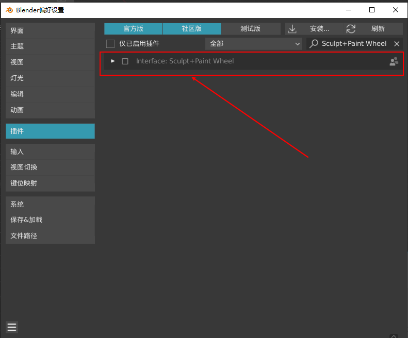The image size is (408, 338).
Task: Open the 输入 preferences section
Action: click(x=50, y=151)
